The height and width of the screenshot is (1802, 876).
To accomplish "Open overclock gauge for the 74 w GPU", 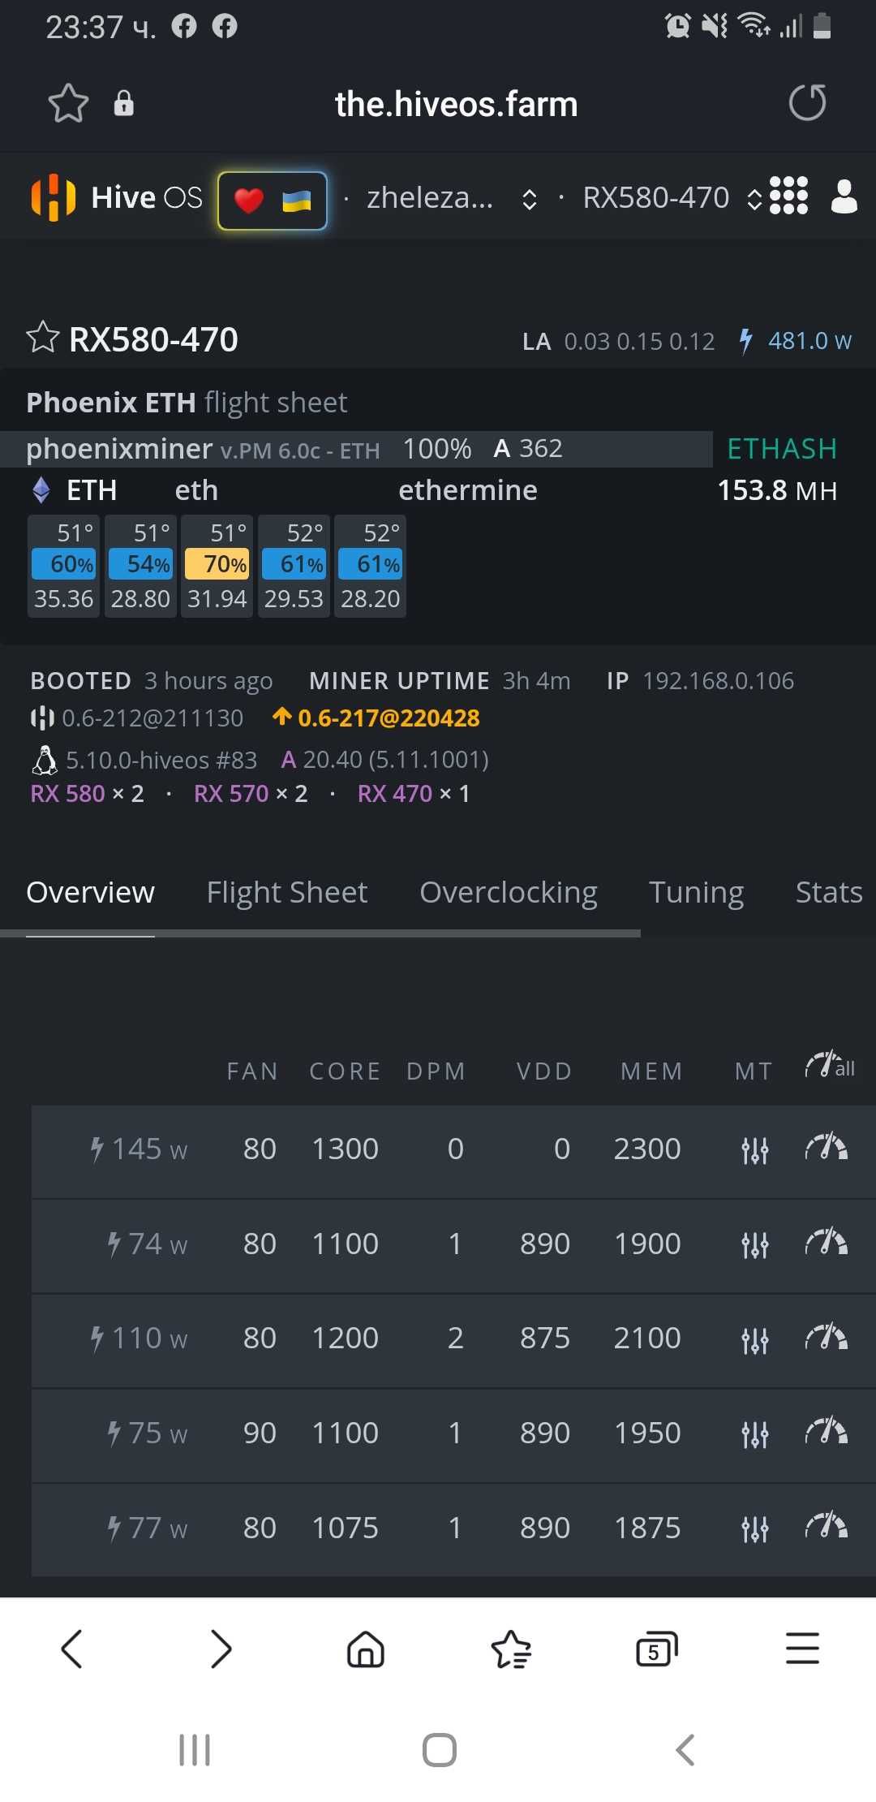I will click(826, 1243).
